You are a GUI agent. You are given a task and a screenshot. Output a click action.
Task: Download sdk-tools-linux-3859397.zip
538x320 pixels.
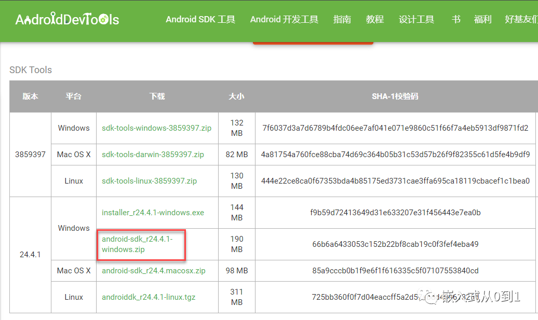(149, 181)
